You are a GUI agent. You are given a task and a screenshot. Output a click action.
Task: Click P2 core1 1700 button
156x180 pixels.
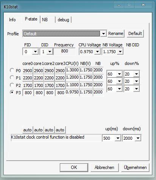pyautogui.click(x=39, y=85)
